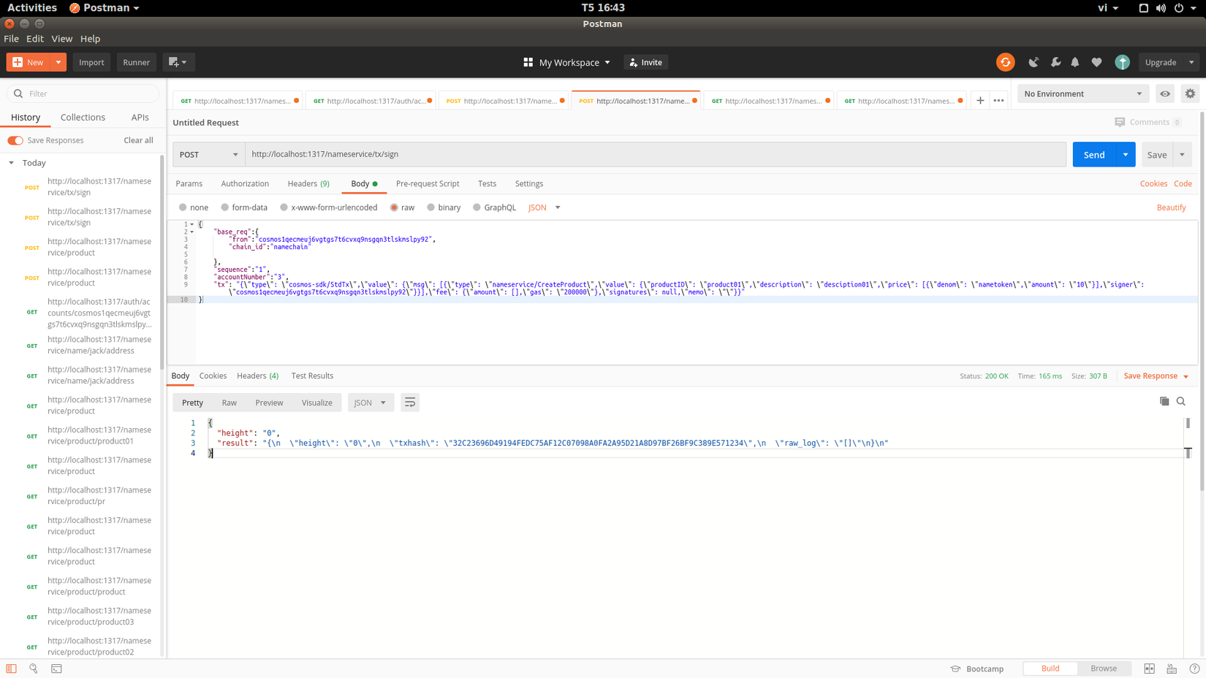Open the user avatar menu

pos(1122,63)
